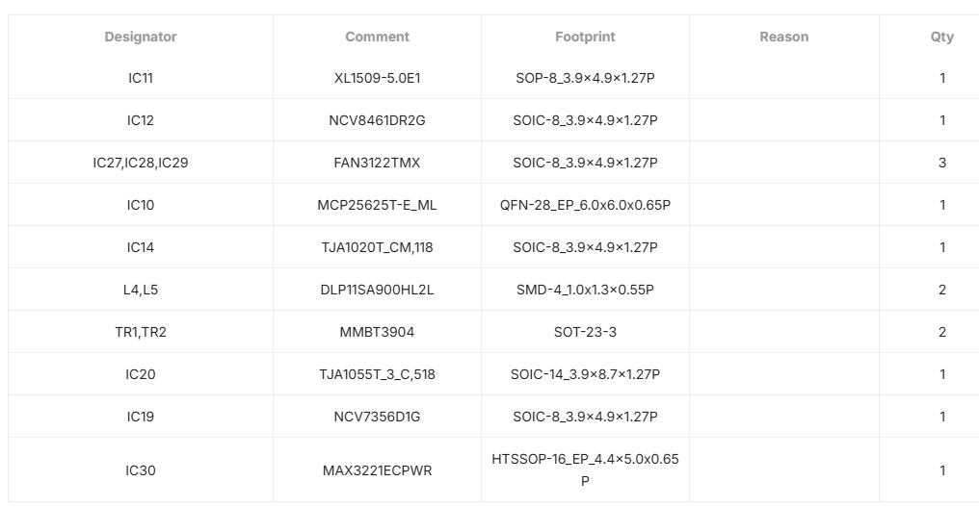Click the MAX3221ECPWR comment cell
Image resolution: width=979 pixels, height=507 pixels.
tap(377, 470)
